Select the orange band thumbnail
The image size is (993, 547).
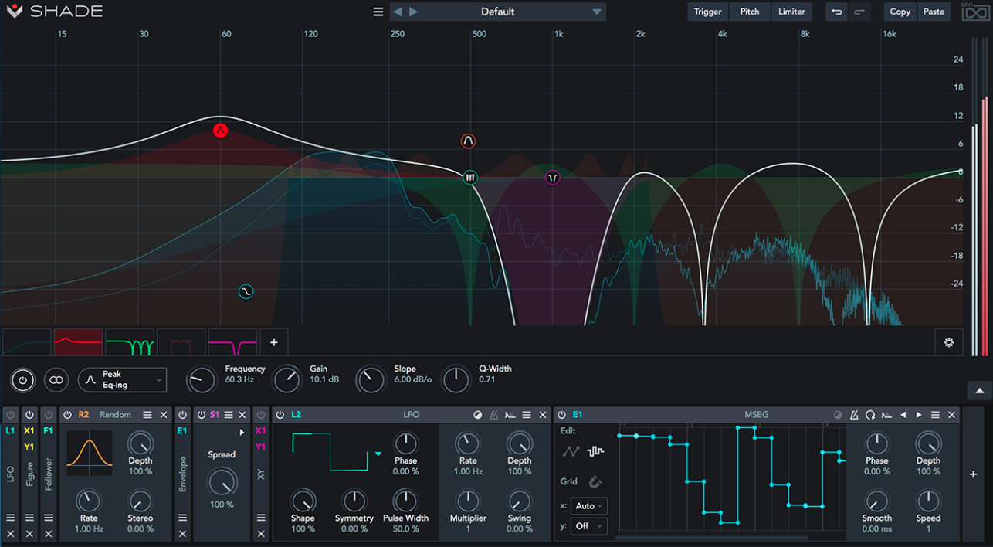(x=181, y=342)
